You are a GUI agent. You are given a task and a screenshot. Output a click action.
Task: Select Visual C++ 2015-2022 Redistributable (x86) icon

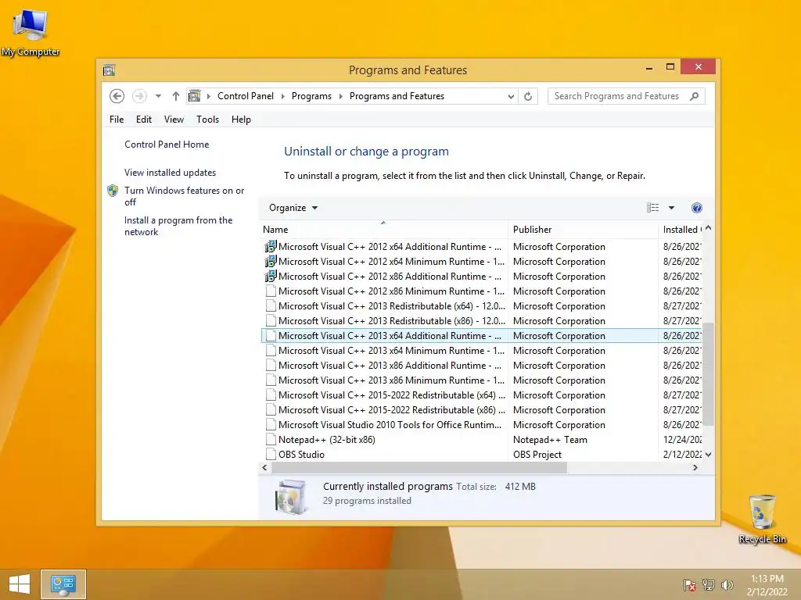coord(271,409)
